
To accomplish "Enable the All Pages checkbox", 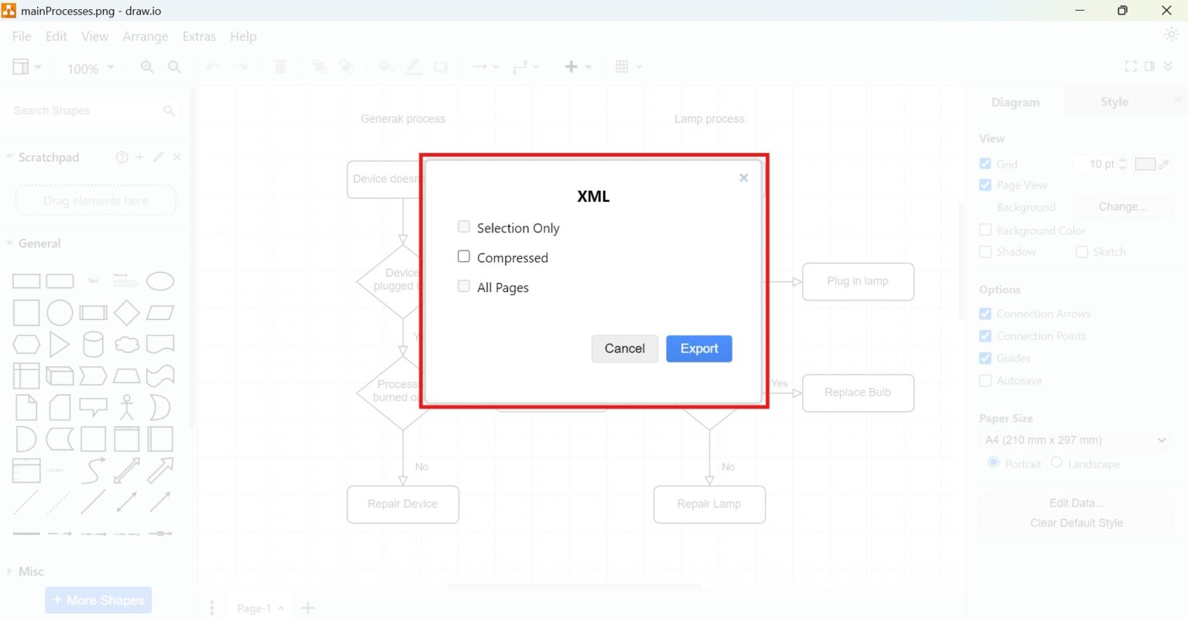I will 463,286.
